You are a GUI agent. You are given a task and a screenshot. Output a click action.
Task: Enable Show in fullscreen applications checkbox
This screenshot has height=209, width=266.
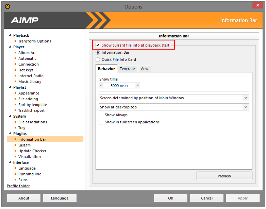point(101,122)
